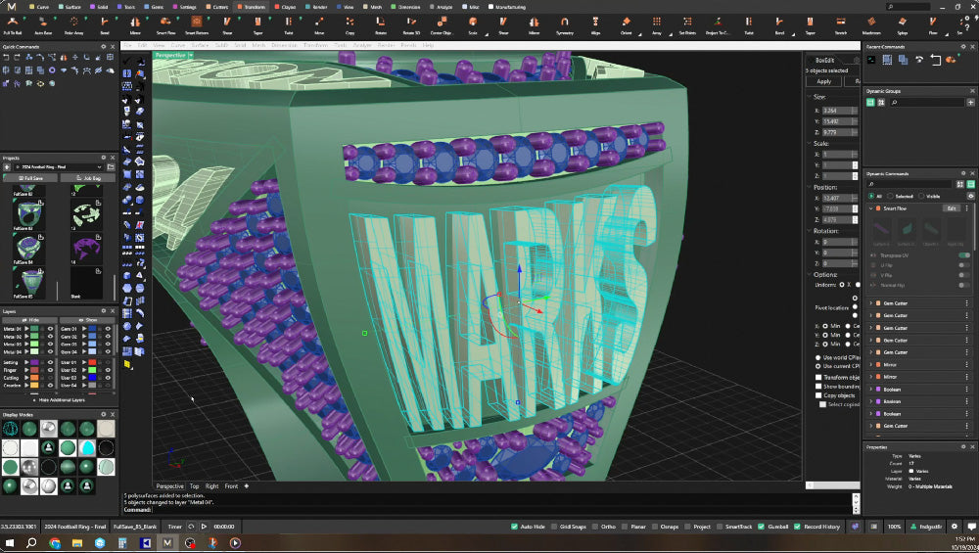This screenshot has width=979, height=553.
Task: Collapse the Smart Flow command entry
Action: click(871, 208)
